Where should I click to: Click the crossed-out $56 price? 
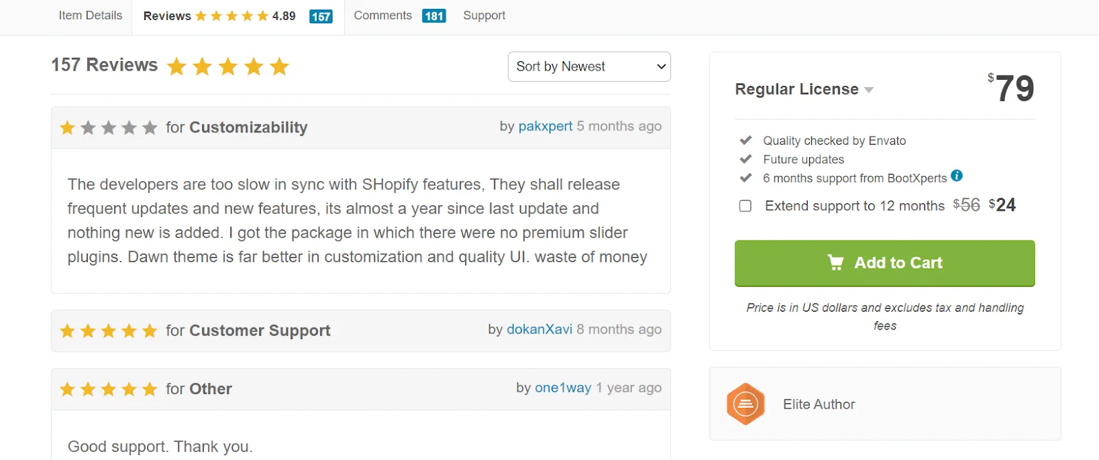click(966, 205)
